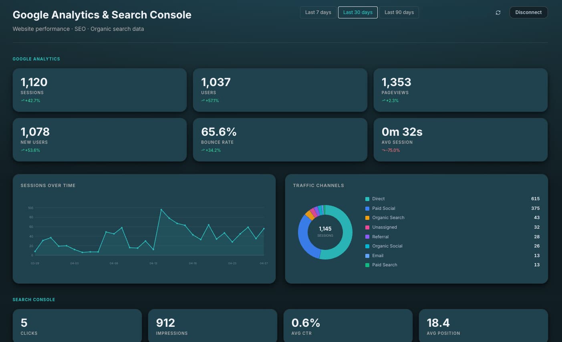Click the Referral channel label
The width and height of the screenshot is (562, 342).
coord(380,237)
